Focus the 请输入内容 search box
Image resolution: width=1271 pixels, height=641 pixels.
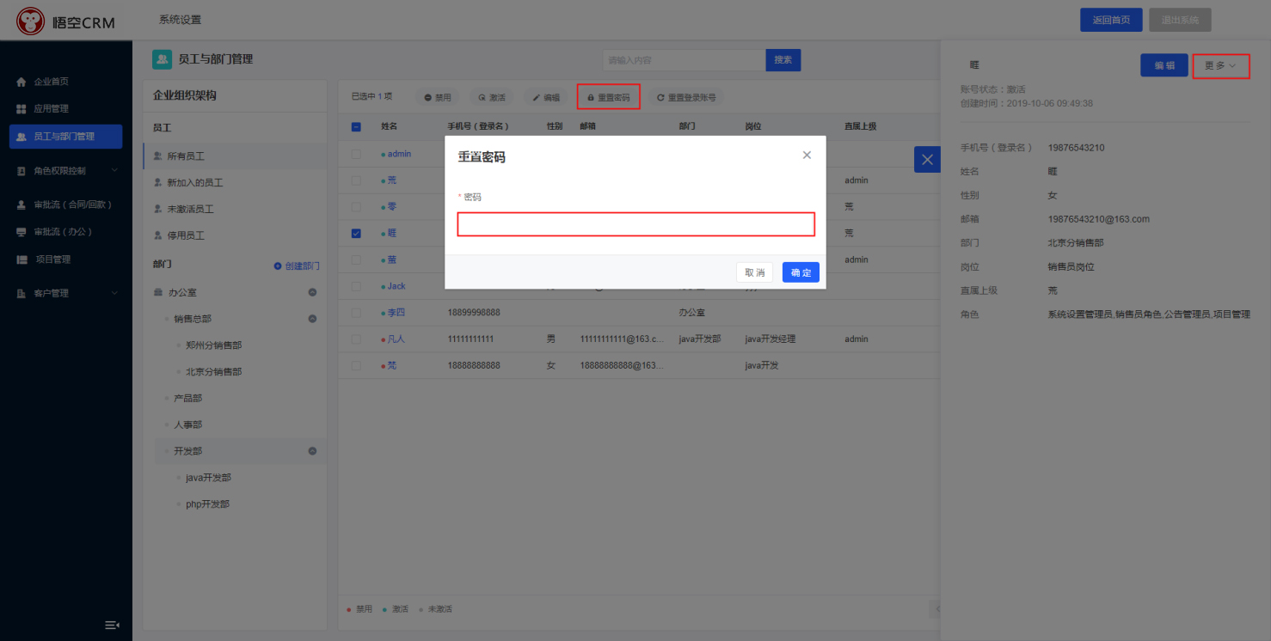coord(685,60)
